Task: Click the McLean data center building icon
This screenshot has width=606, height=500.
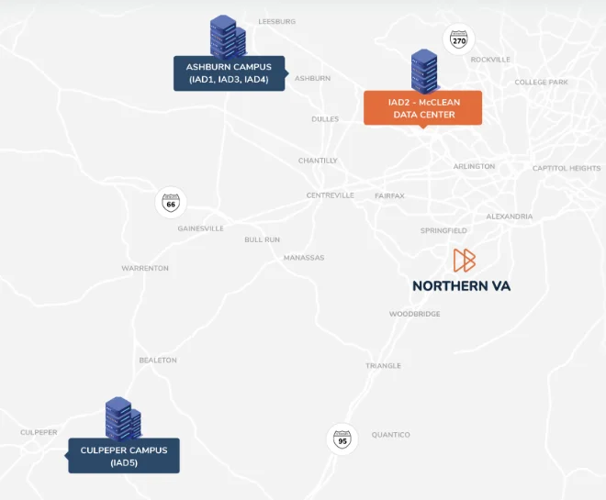Action: tap(423, 70)
